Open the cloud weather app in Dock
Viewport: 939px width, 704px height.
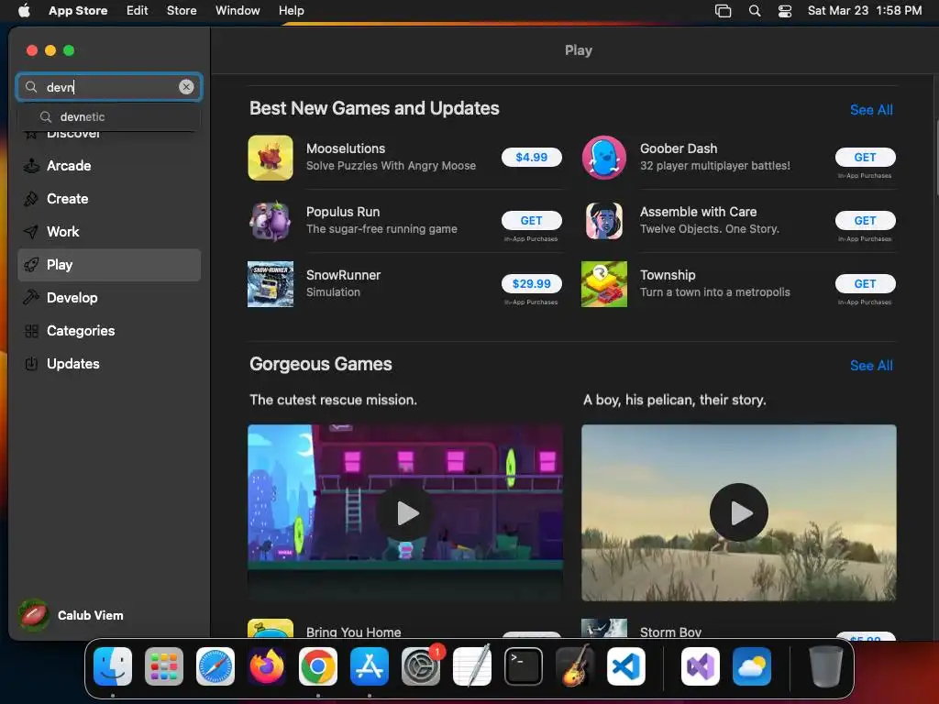752,666
